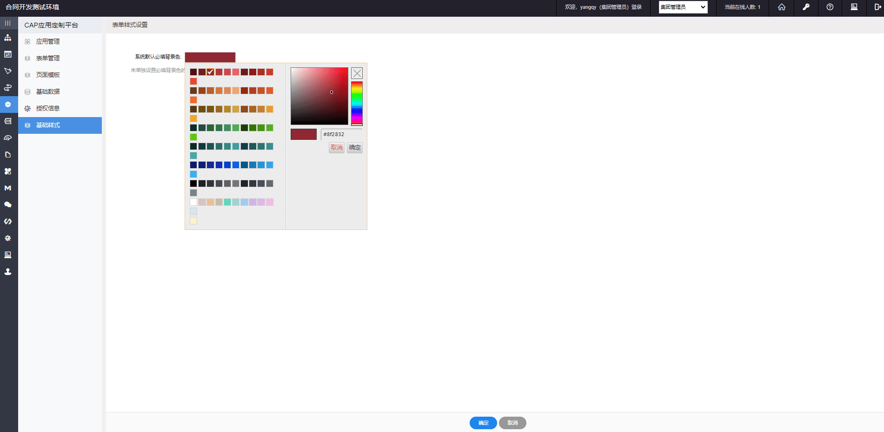
Task: Select the mint turquoise pastel swatch
Action: (227, 202)
